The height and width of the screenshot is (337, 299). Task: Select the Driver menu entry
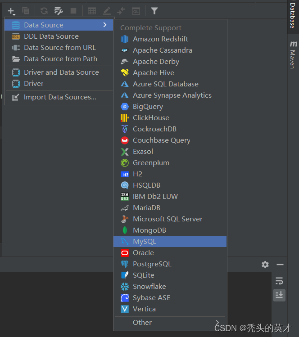59,84
